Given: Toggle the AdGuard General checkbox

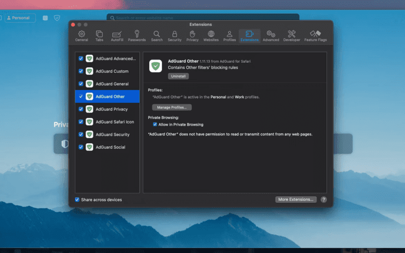Looking at the screenshot, I should click(x=81, y=83).
